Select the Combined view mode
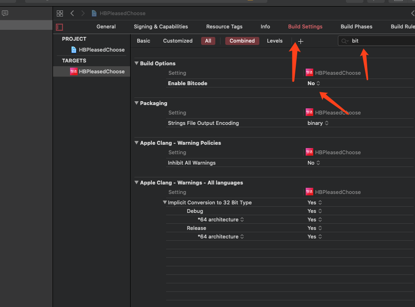The width and height of the screenshot is (415, 307). coord(242,41)
